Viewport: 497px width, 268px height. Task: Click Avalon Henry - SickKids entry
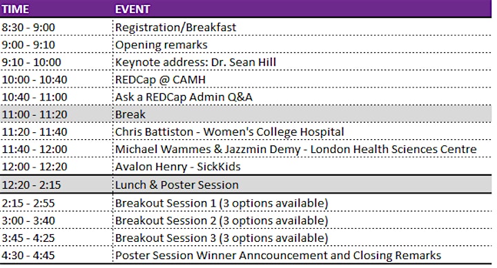click(177, 167)
